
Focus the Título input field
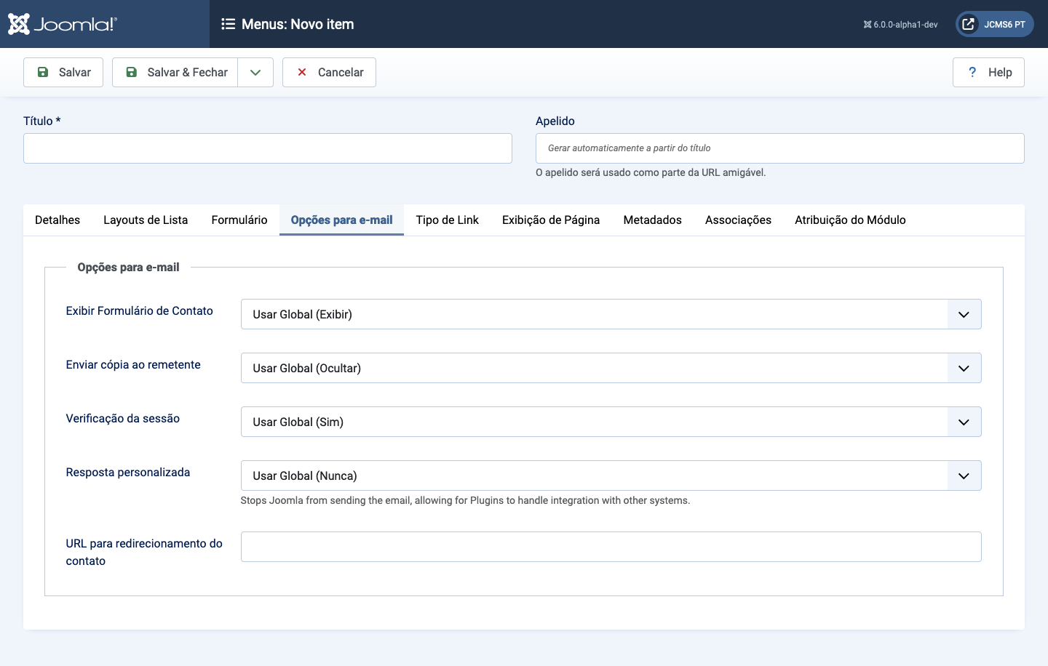[x=268, y=148]
